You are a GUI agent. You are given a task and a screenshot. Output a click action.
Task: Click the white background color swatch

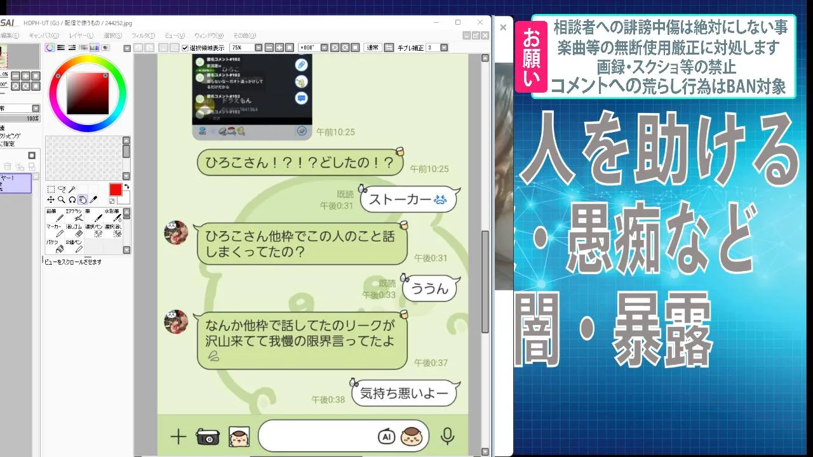coord(124,197)
